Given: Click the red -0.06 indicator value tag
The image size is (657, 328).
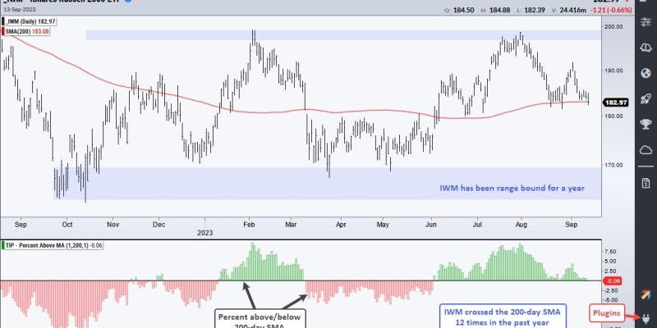Looking at the screenshot, I should (611, 280).
